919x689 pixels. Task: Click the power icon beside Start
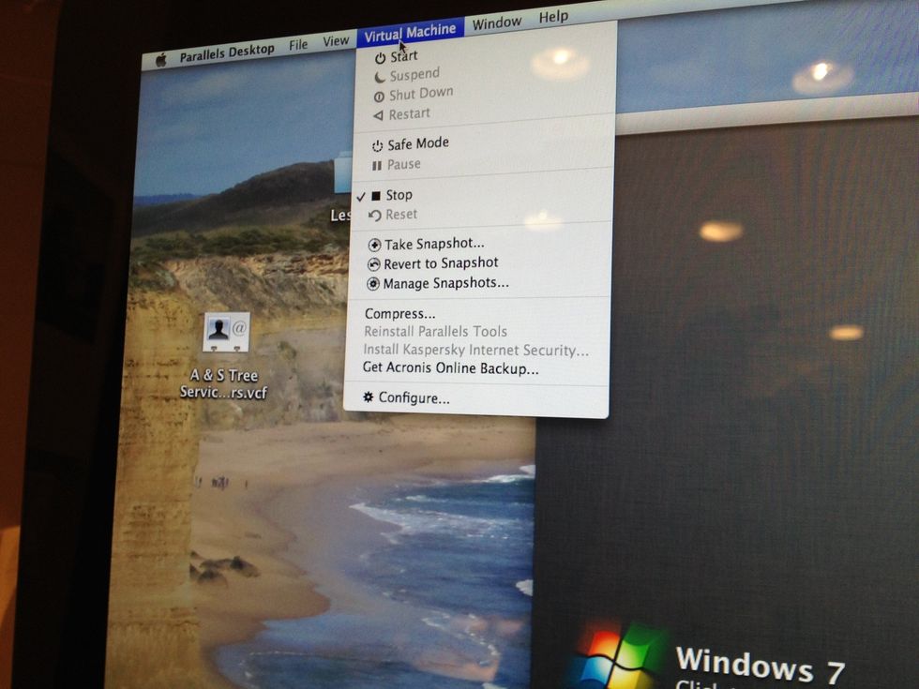click(x=381, y=58)
